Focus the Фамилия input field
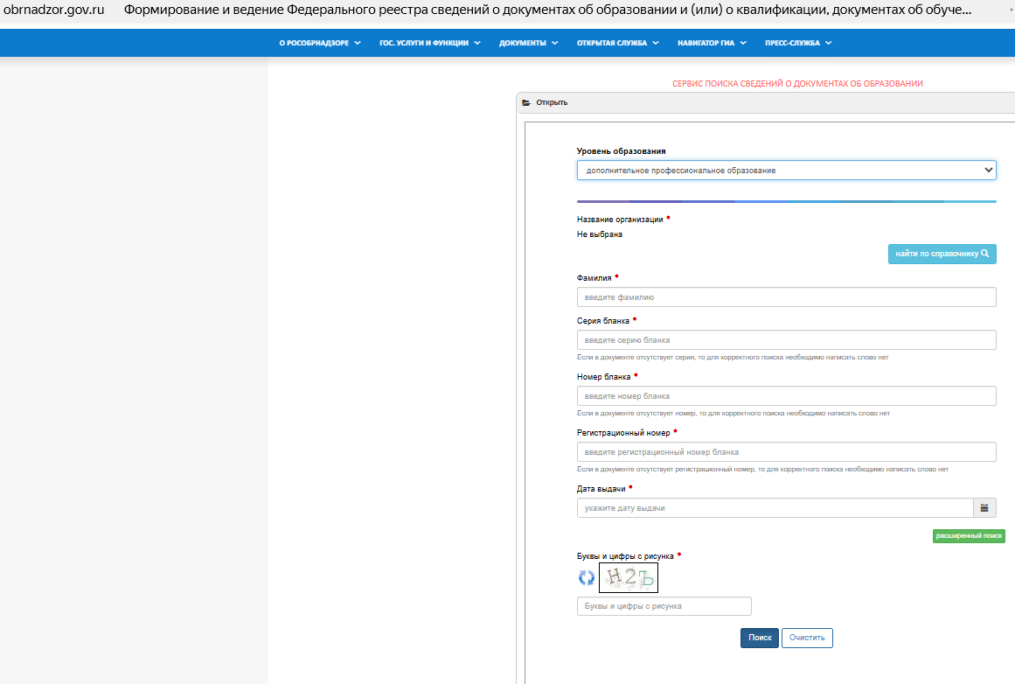Image resolution: width=1015 pixels, height=684 pixels. point(786,297)
